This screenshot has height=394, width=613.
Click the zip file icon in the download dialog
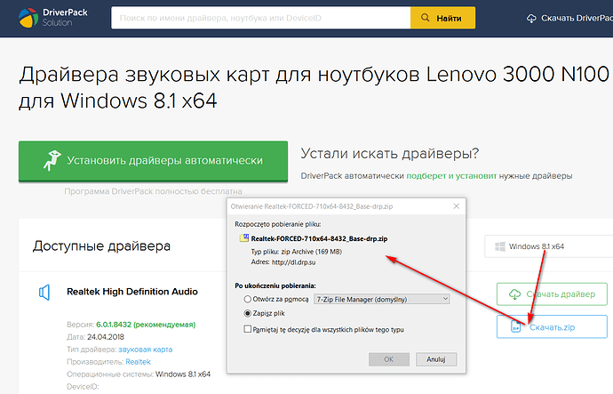[244, 239]
